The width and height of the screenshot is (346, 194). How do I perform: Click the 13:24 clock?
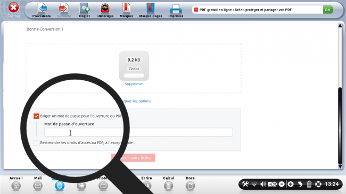pyautogui.click(x=332, y=184)
